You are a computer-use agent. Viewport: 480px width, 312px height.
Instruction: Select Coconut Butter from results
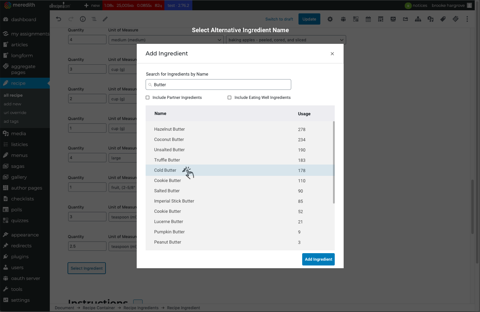pos(240,140)
